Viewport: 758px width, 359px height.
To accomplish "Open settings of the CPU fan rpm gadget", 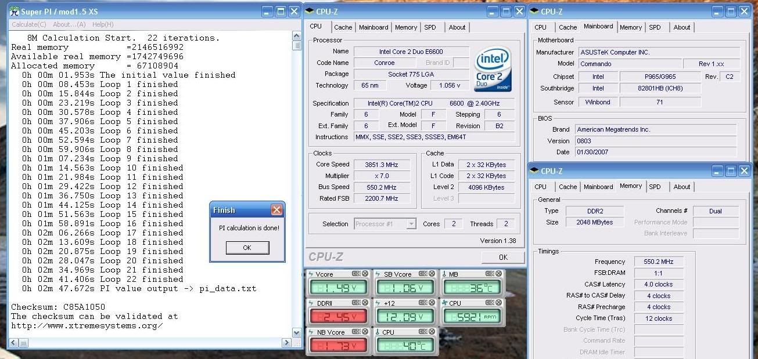I will point(489,303).
